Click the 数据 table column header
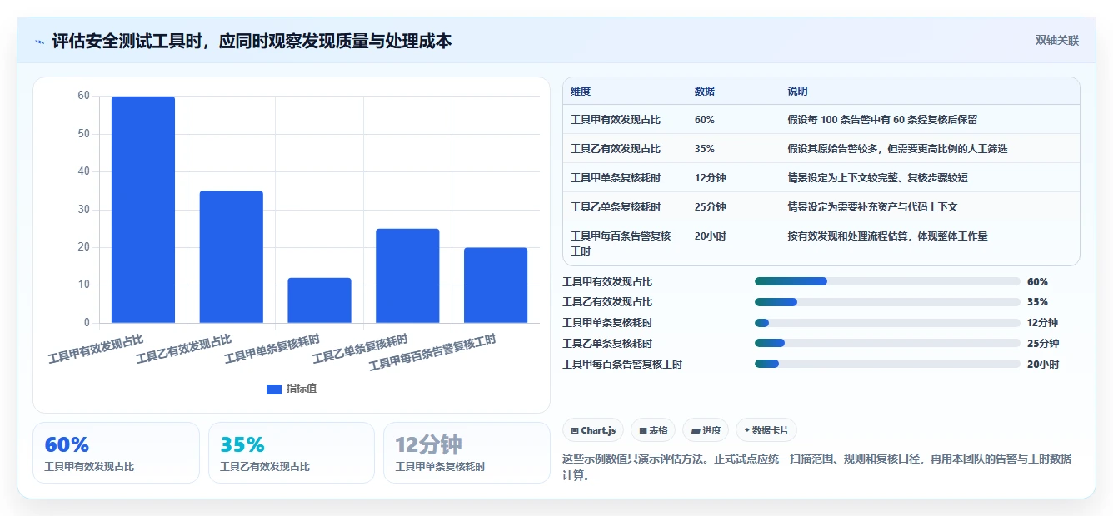 click(x=704, y=91)
